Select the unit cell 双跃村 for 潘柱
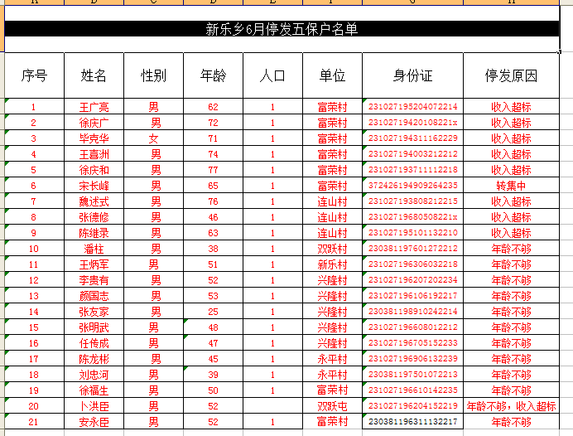This screenshot has height=436, width=573. (x=332, y=249)
